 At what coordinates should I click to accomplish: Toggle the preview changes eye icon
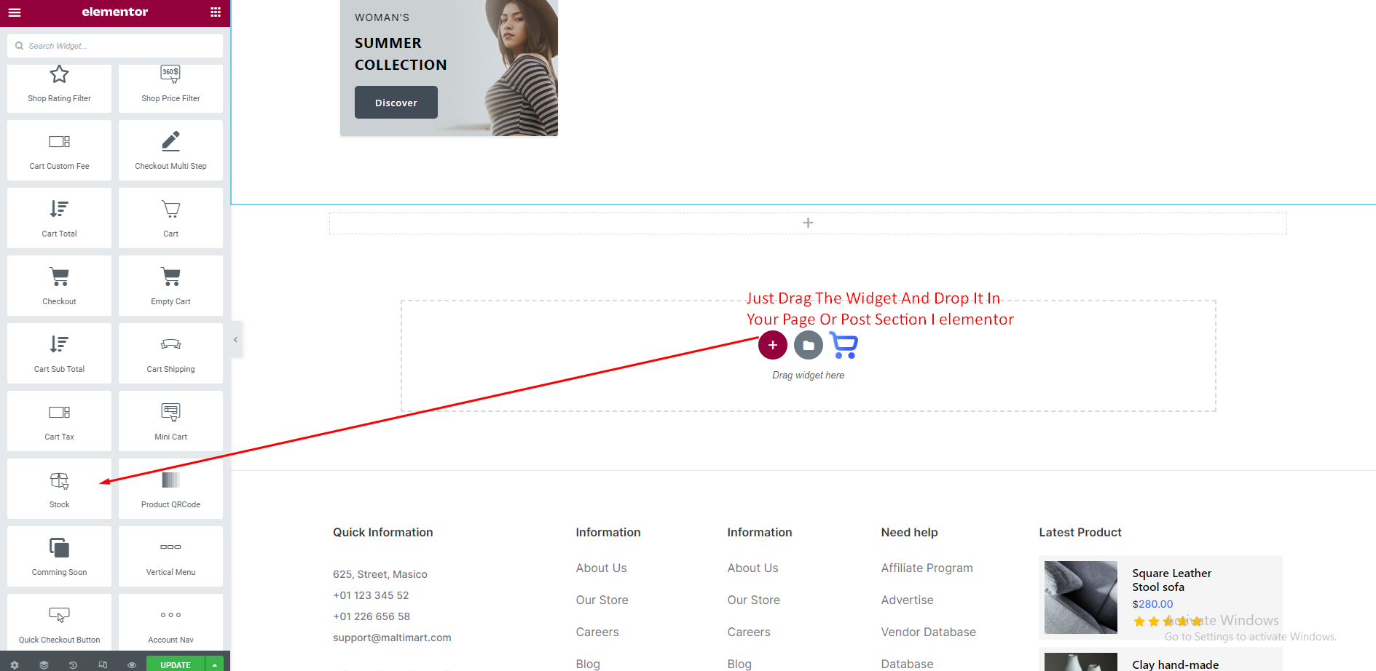coord(131,664)
